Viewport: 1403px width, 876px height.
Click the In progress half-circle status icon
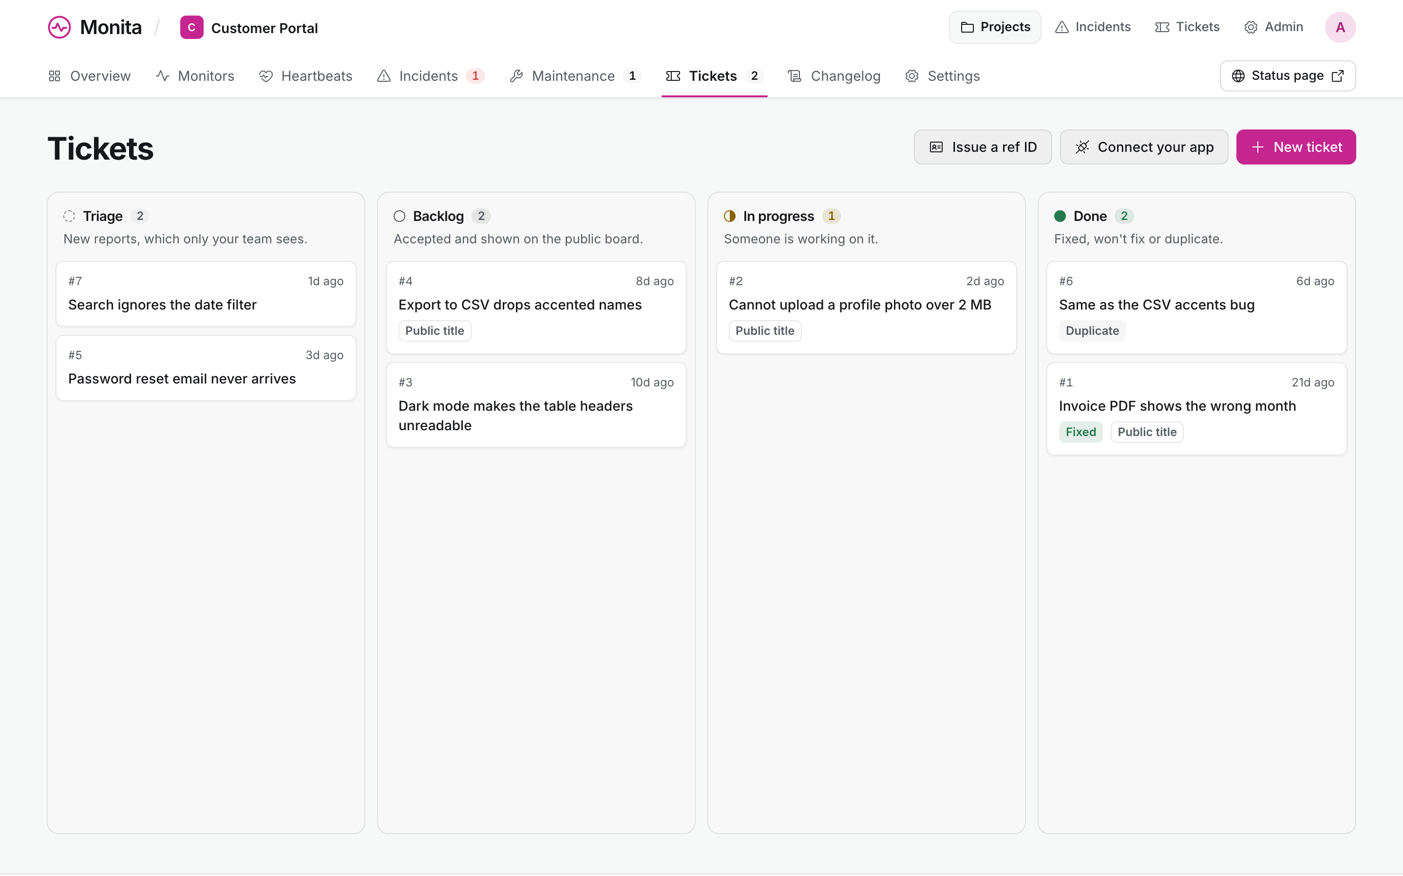point(729,216)
